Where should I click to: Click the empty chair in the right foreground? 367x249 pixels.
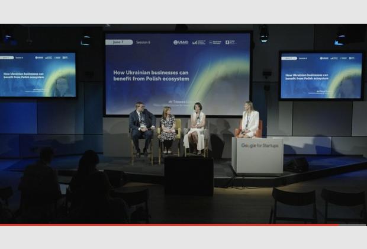click(x=294, y=205)
